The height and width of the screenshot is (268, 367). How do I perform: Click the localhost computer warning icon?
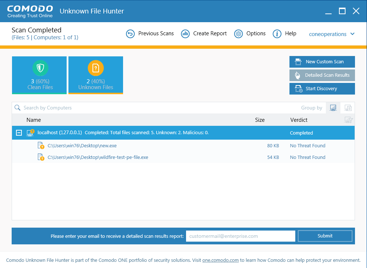pos(31,133)
